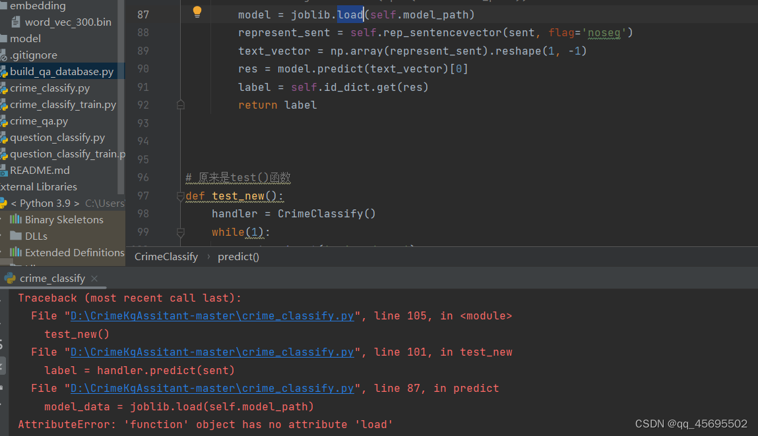Open the line 87 traceback file link
This screenshot has height=436, width=758.
pyautogui.click(x=211, y=388)
